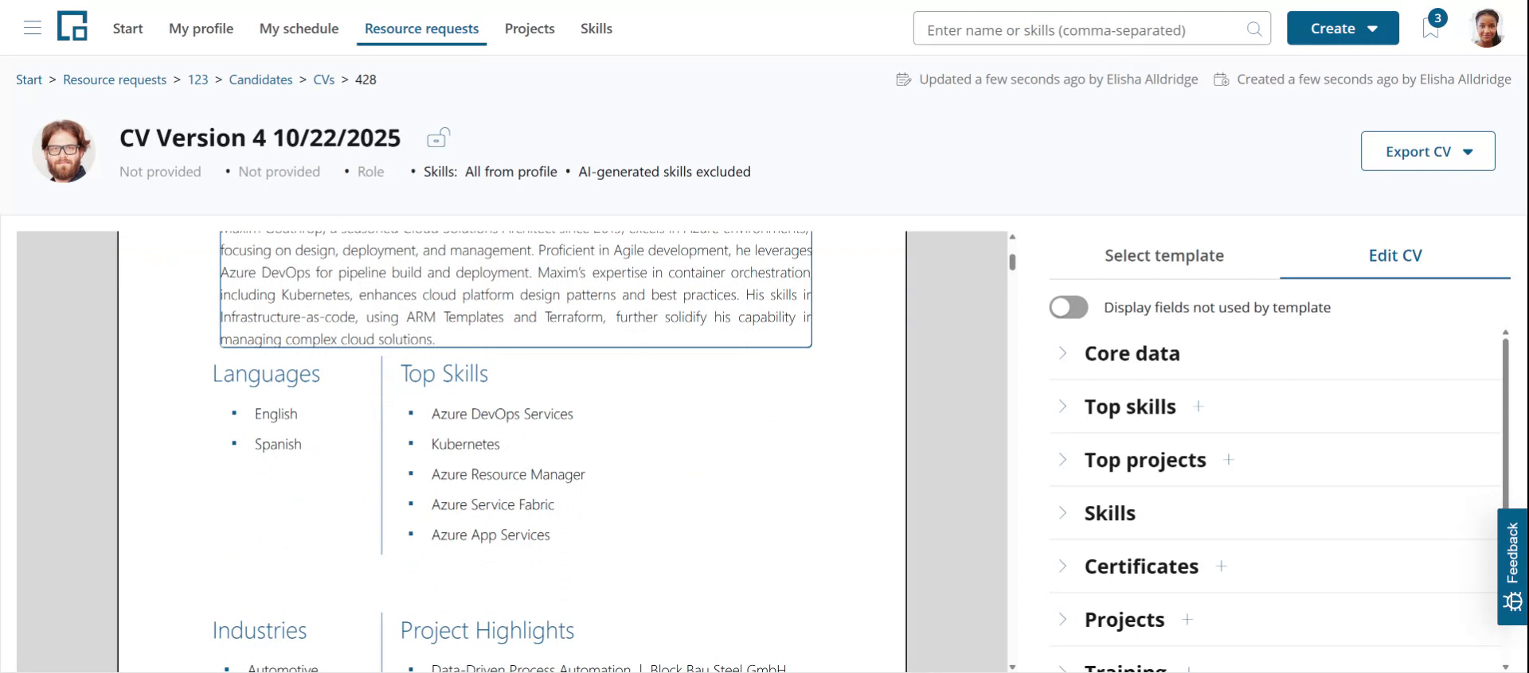This screenshot has width=1529, height=673.
Task: Open the user avatar menu
Action: pyautogui.click(x=1487, y=28)
